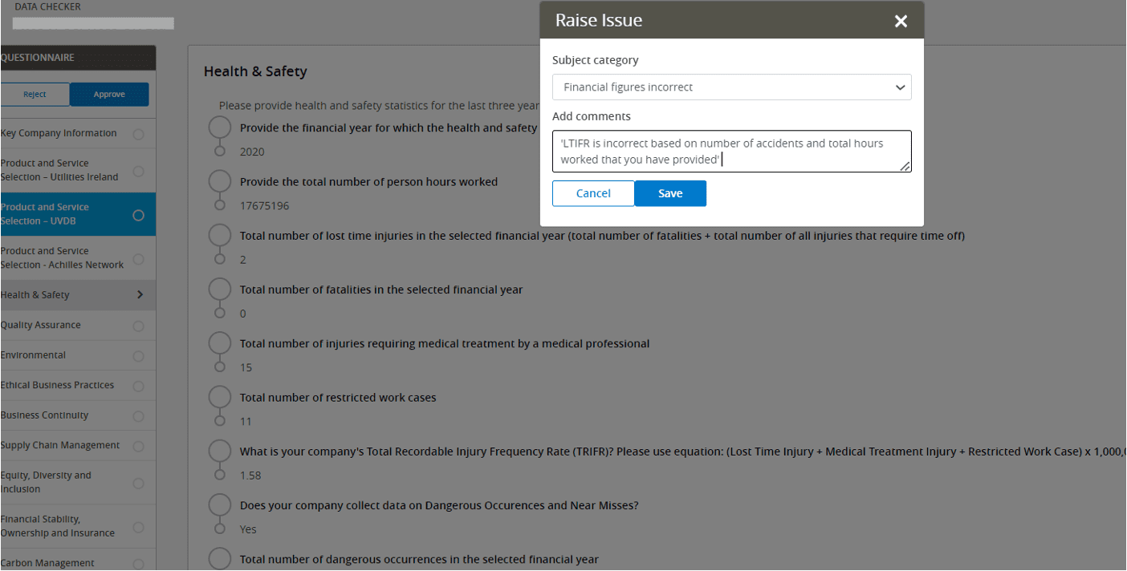Go to Supply Chain Management section
Image resolution: width=1127 pixels, height=571 pixels.
click(60, 446)
